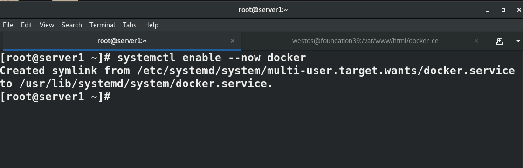Switch to the root@server1:~ tab

122,41
